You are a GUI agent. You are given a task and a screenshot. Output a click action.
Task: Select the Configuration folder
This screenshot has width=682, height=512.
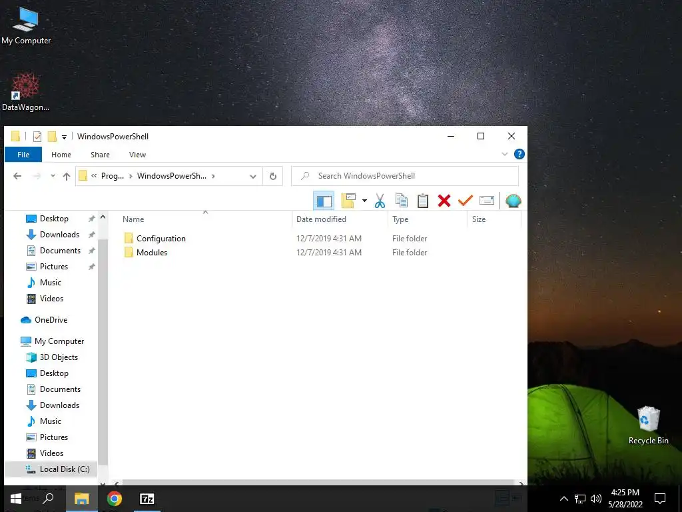[161, 239]
